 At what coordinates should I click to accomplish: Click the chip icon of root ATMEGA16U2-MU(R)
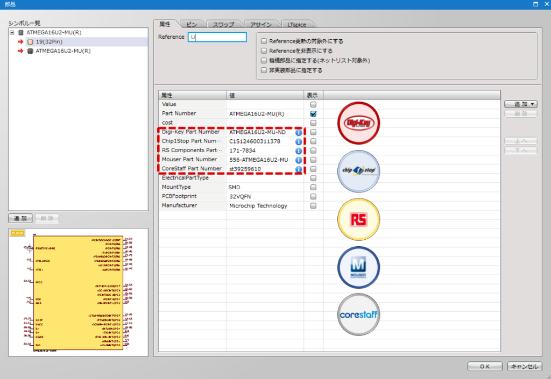tap(21, 32)
